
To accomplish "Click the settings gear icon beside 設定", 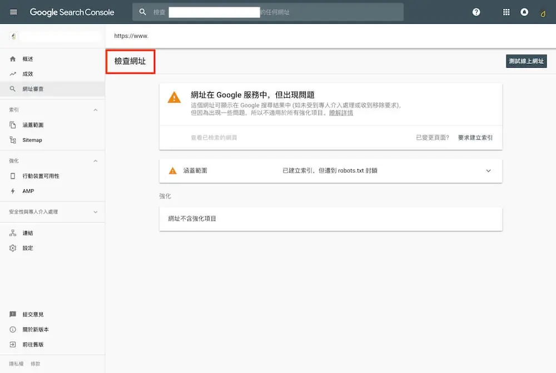I will point(13,248).
